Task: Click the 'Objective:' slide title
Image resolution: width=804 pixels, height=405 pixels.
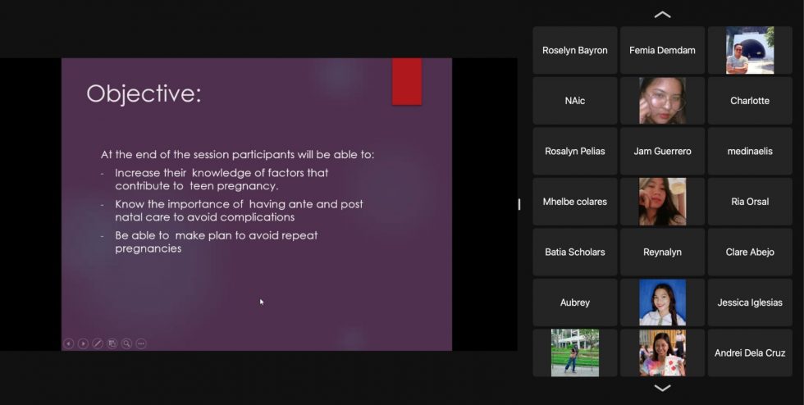Action: tap(144, 94)
